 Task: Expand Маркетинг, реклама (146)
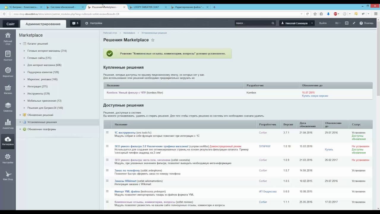[x=24, y=79]
